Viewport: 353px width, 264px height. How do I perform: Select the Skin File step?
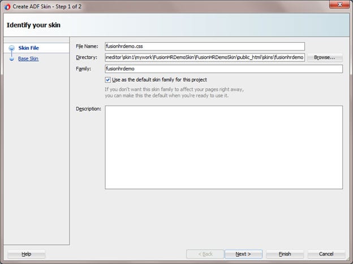[29, 48]
